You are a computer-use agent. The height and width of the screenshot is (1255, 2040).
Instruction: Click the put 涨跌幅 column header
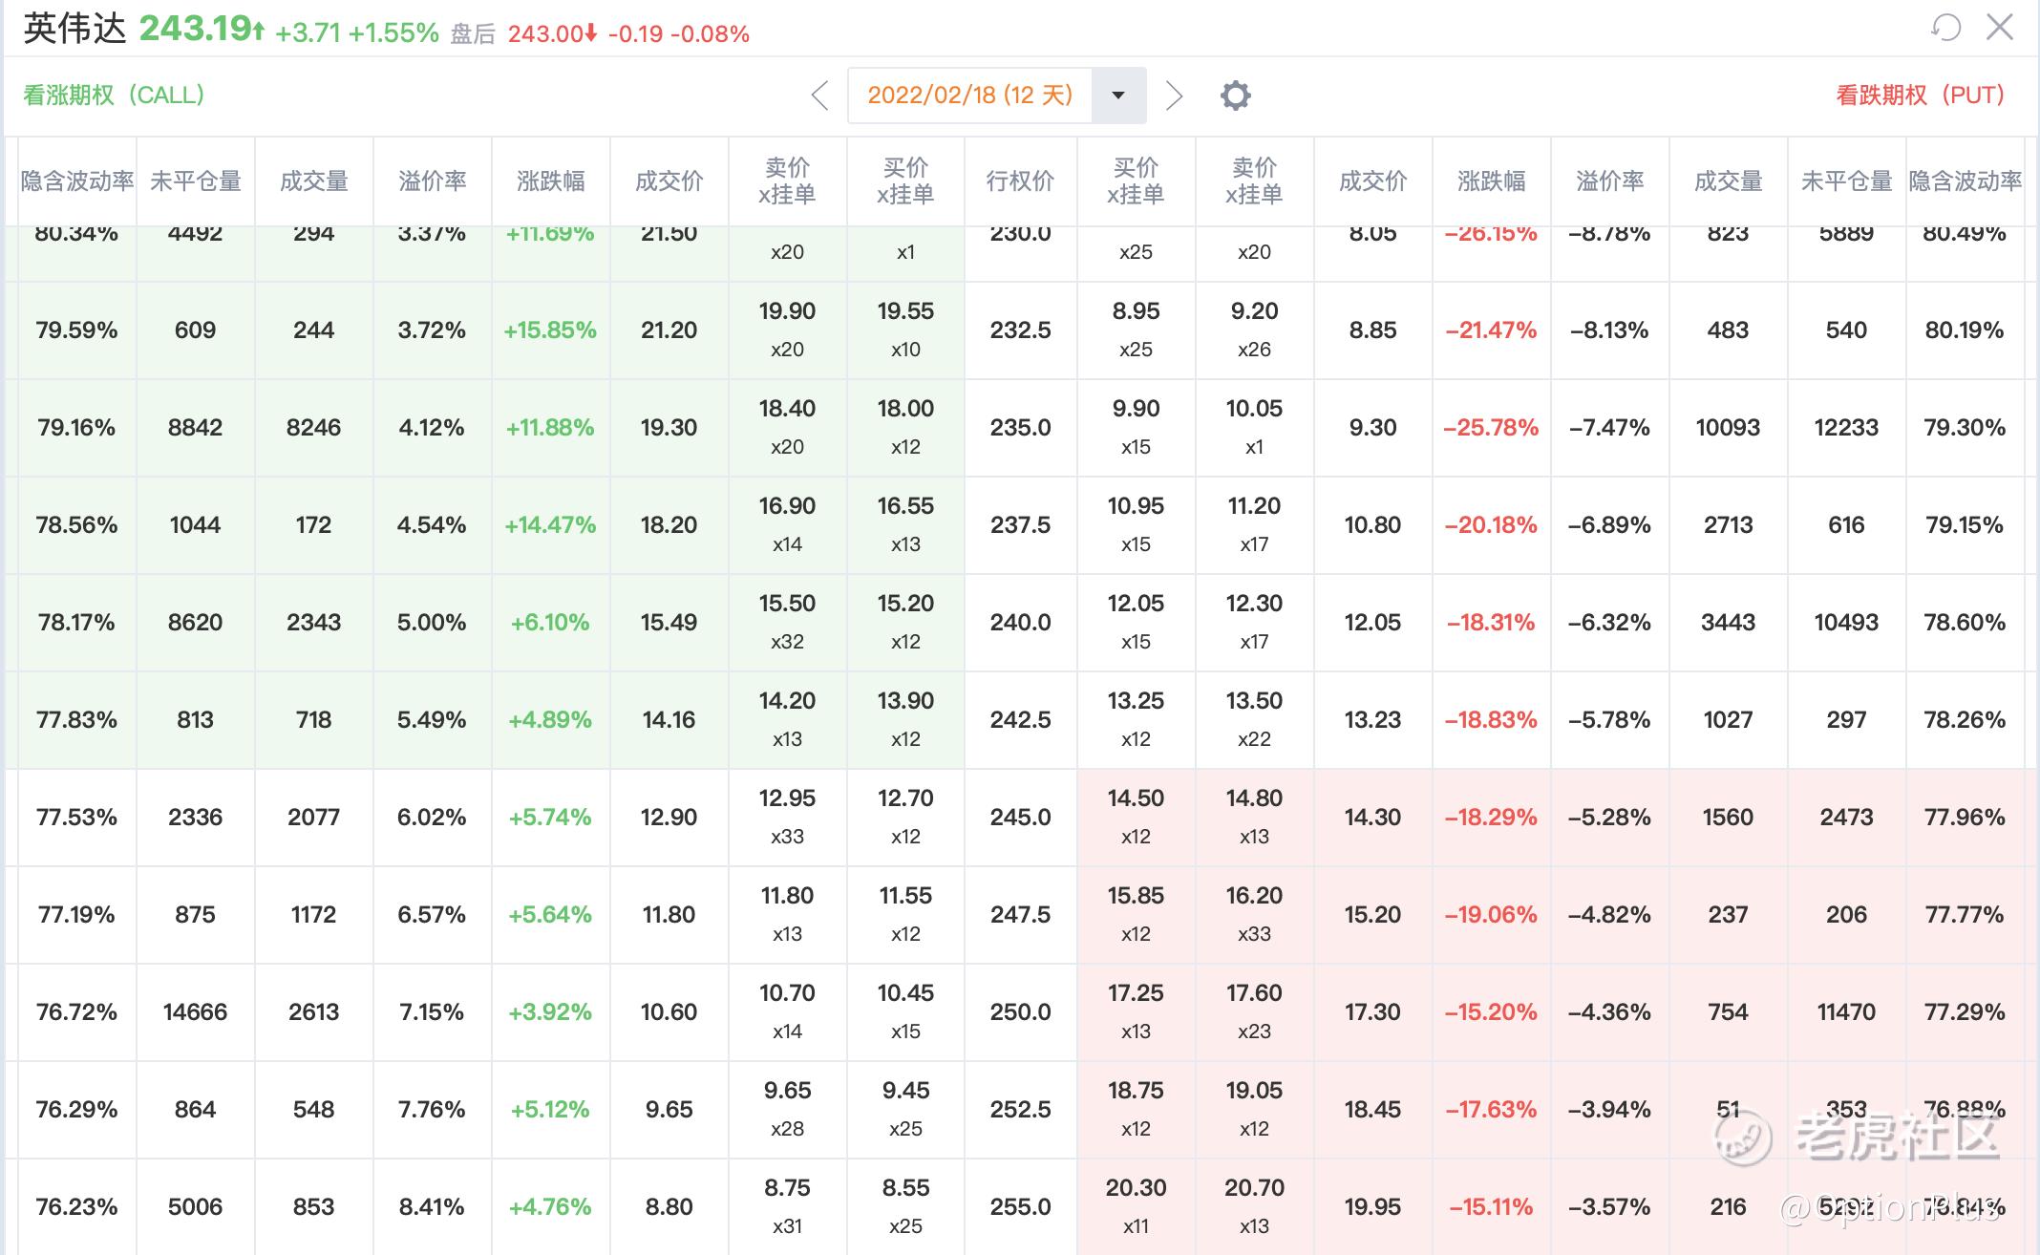pyautogui.click(x=1492, y=181)
